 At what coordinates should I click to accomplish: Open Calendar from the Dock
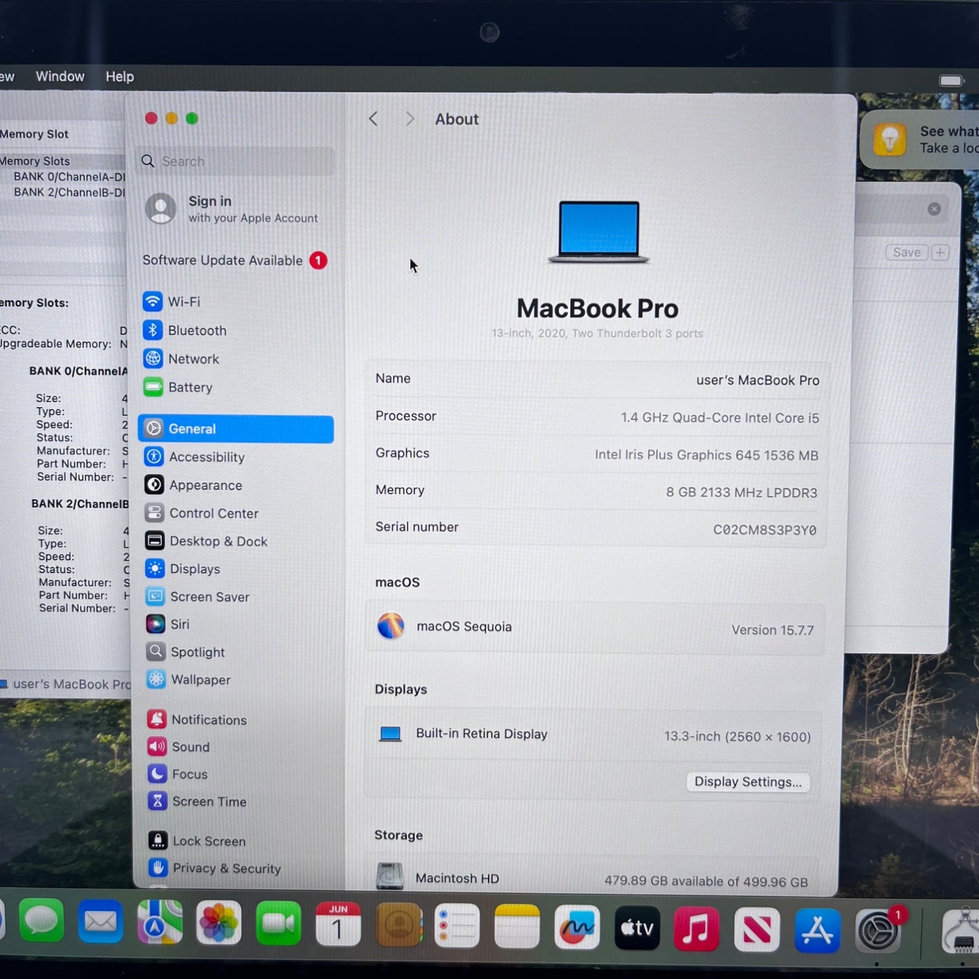pyautogui.click(x=338, y=925)
